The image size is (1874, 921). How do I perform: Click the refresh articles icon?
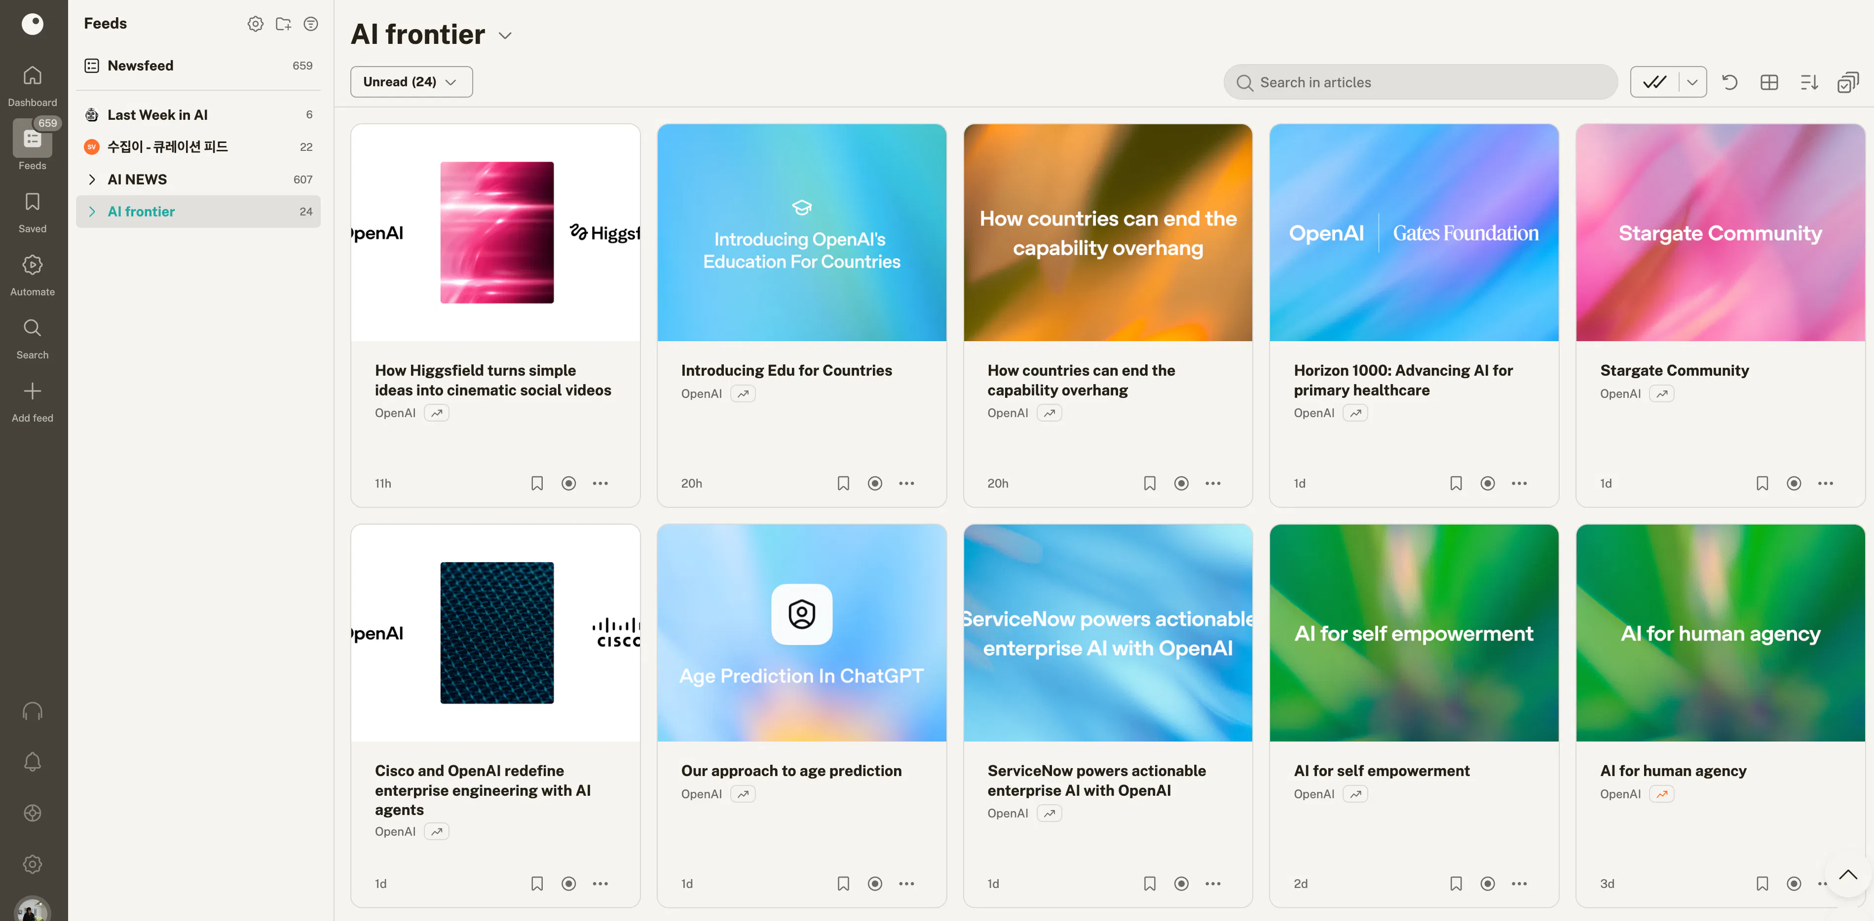click(1729, 82)
